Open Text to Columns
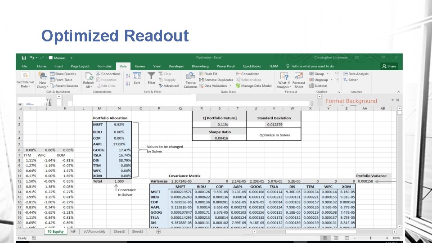This screenshot has width=432, height=243. pyautogui.click(x=190, y=80)
